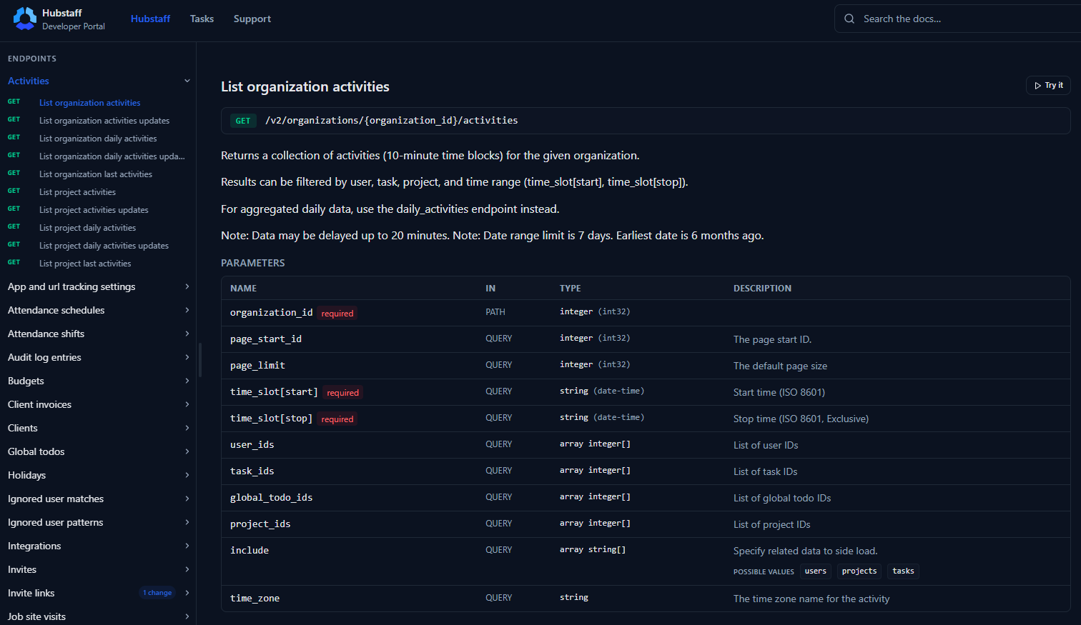Viewport: 1081px width, 625px height.
Task: Expand Integrations section
Action: click(x=98, y=546)
